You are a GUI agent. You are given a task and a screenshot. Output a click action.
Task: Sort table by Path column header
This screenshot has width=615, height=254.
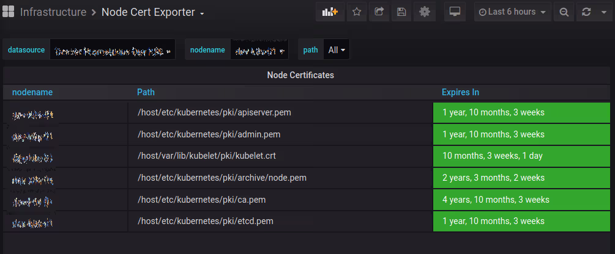pos(146,92)
